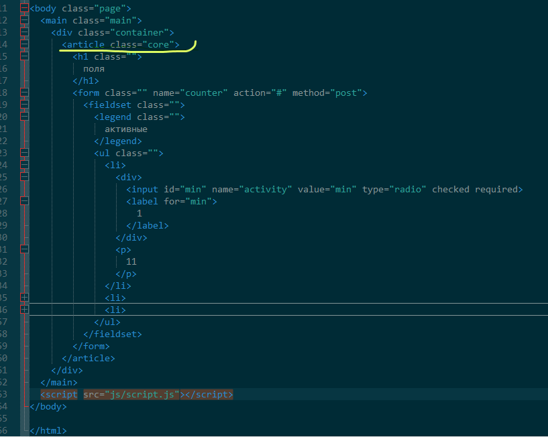Click the paragraph text '11'
Screen dimensions: 548x437
click(131, 261)
